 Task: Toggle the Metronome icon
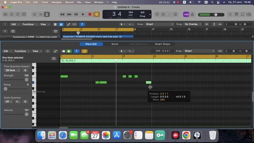(x=192, y=14)
